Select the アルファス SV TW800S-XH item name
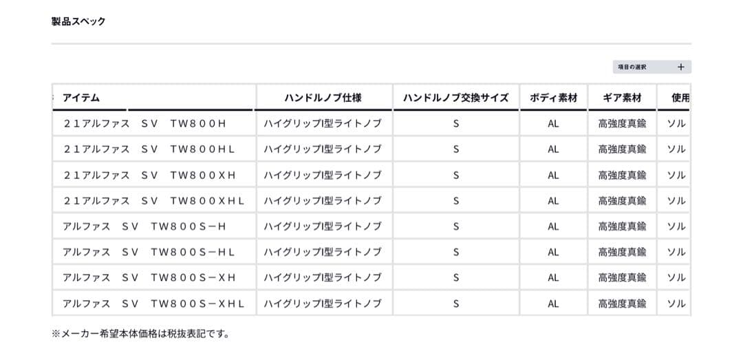This screenshot has height=349, width=743. click(149, 277)
